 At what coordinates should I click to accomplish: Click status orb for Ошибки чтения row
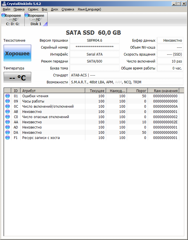8,96
